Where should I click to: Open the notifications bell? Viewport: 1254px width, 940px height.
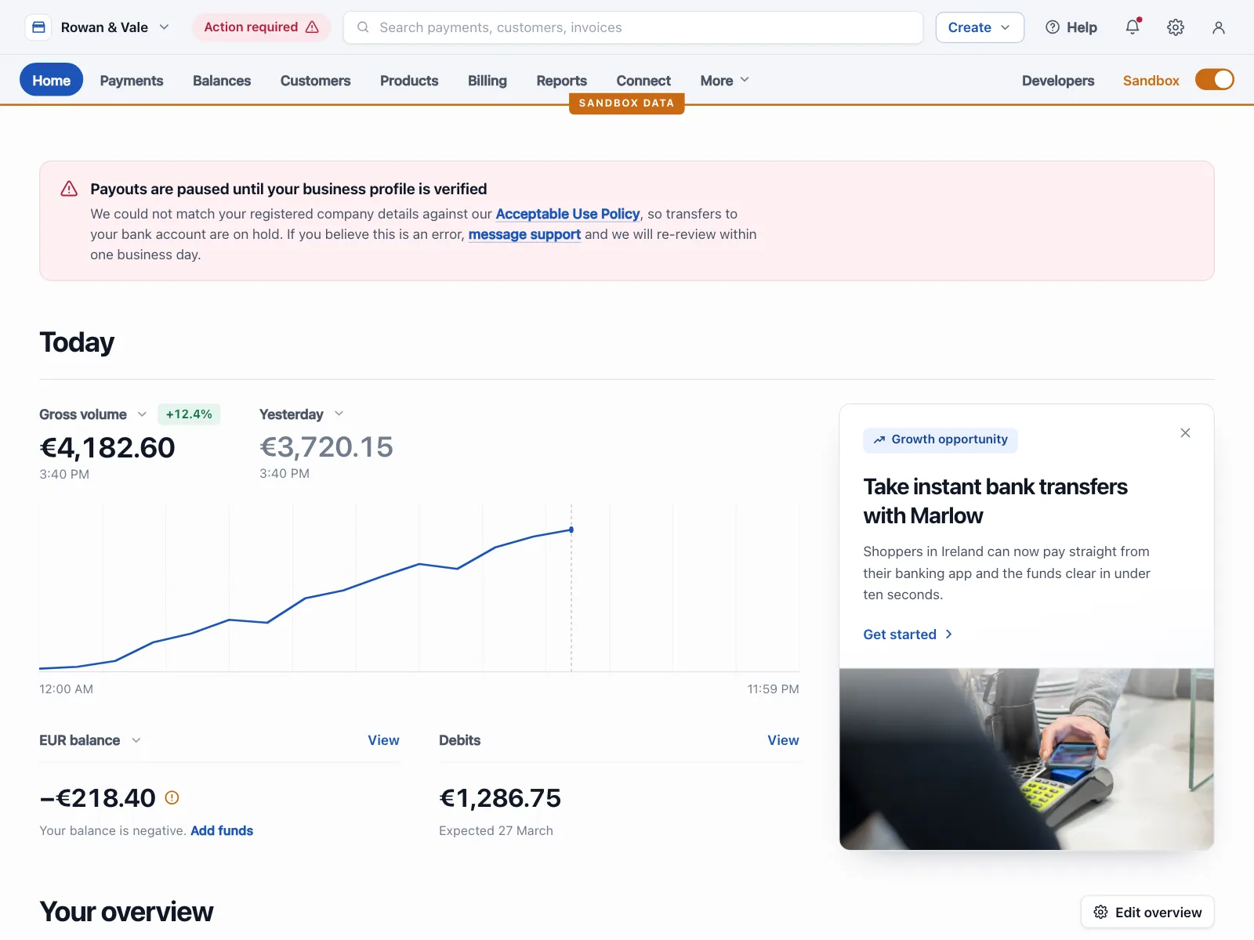pyautogui.click(x=1133, y=27)
